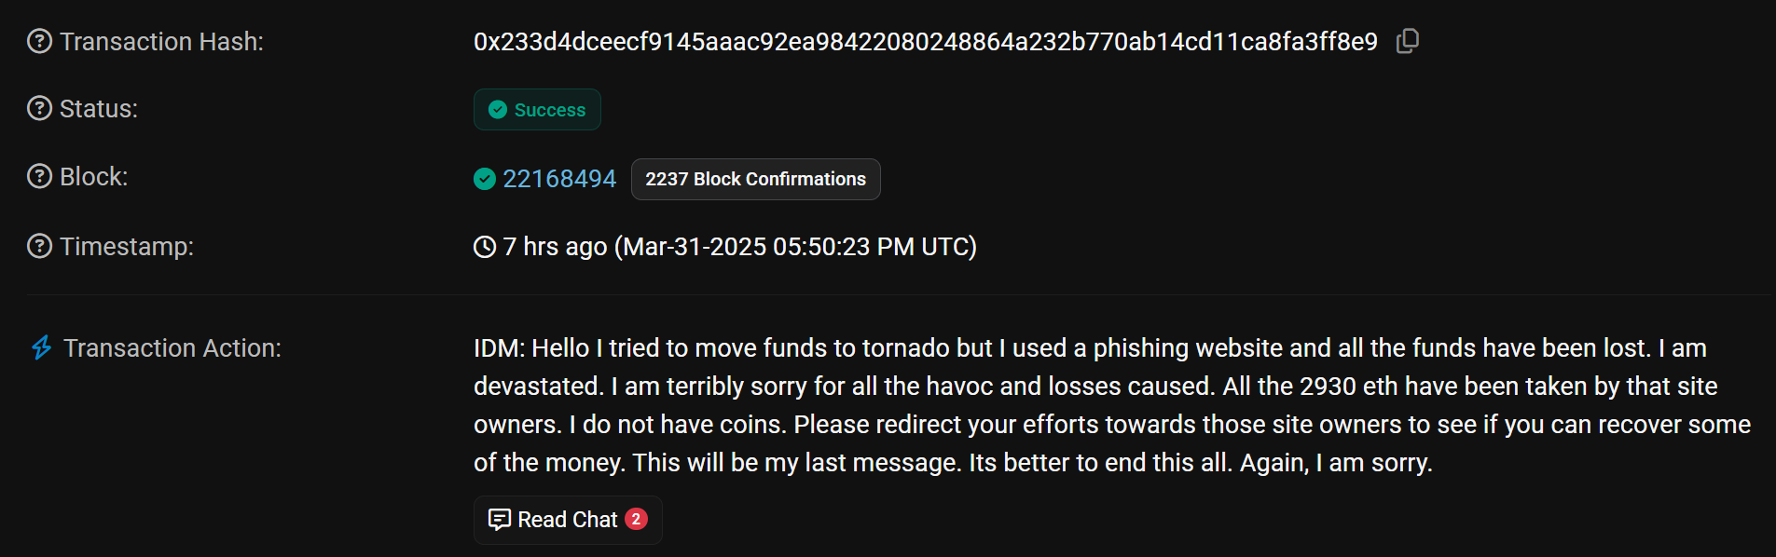1776x557 pixels.
Task: Click the help icon beside Status
Action: coord(39,109)
